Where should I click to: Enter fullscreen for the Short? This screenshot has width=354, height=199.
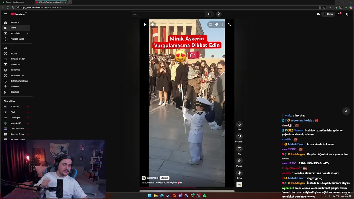click(229, 25)
